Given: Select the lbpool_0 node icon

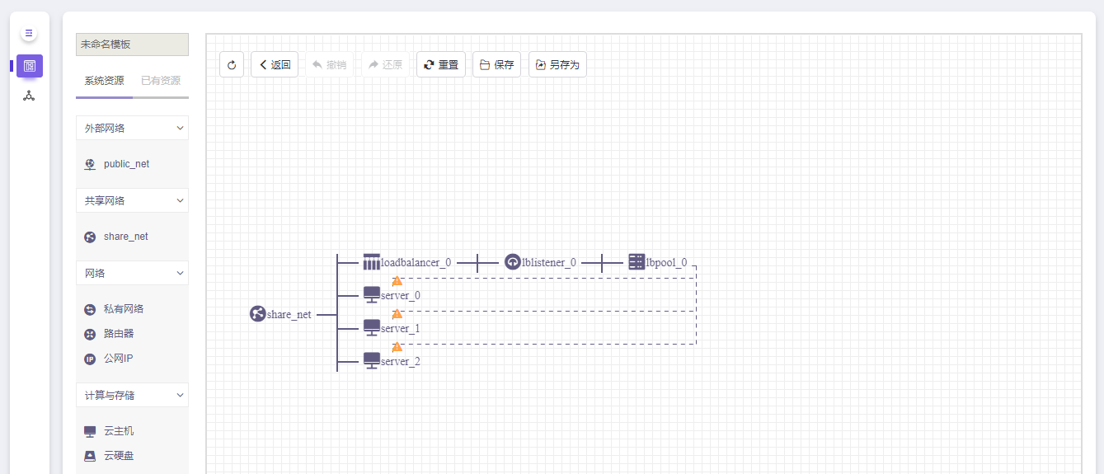Looking at the screenshot, I should (x=637, y=262).
